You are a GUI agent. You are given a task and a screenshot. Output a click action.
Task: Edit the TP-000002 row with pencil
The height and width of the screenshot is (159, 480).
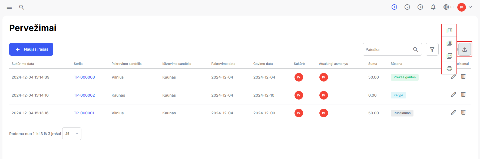(453, 94)
